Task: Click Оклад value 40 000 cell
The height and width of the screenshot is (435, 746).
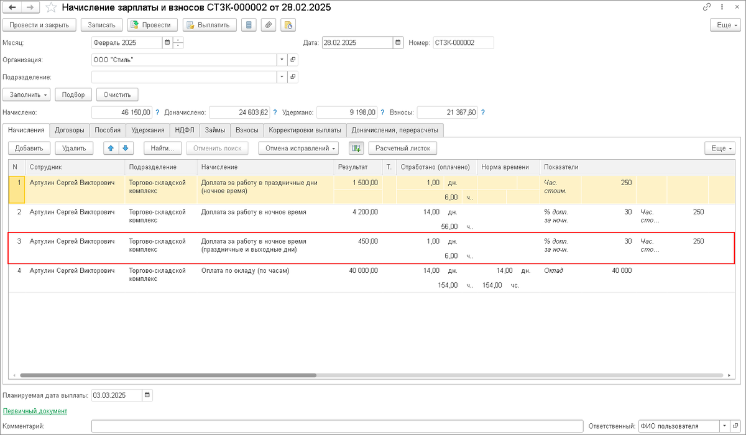Action: [608, 270]
